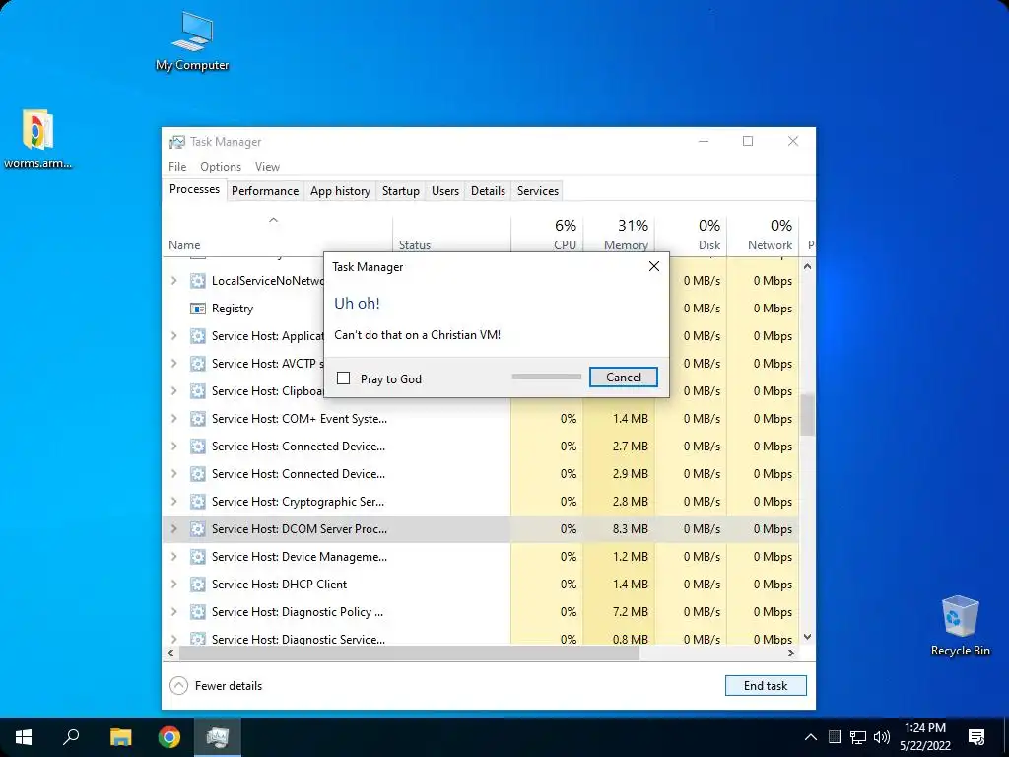Expand Service Host: DHCP Client row
Screen dimensions: 1009x757
click(173, 585)
